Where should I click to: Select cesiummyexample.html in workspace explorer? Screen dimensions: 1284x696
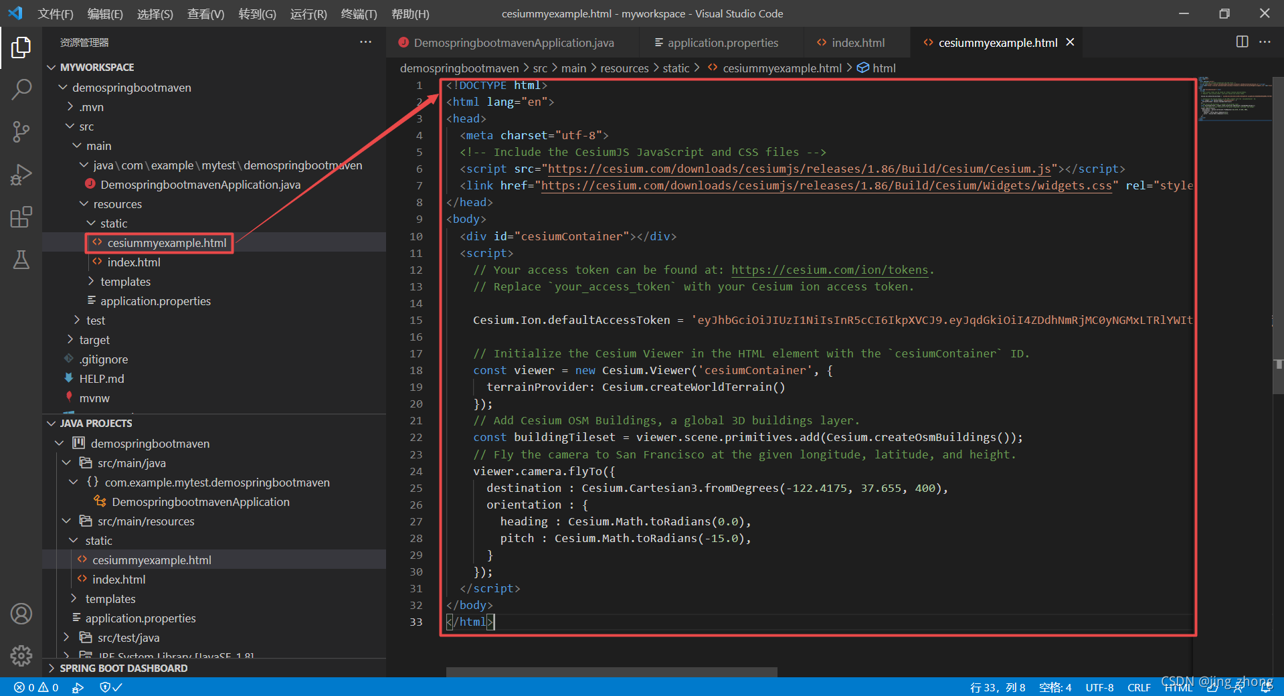tap(167, 243)
